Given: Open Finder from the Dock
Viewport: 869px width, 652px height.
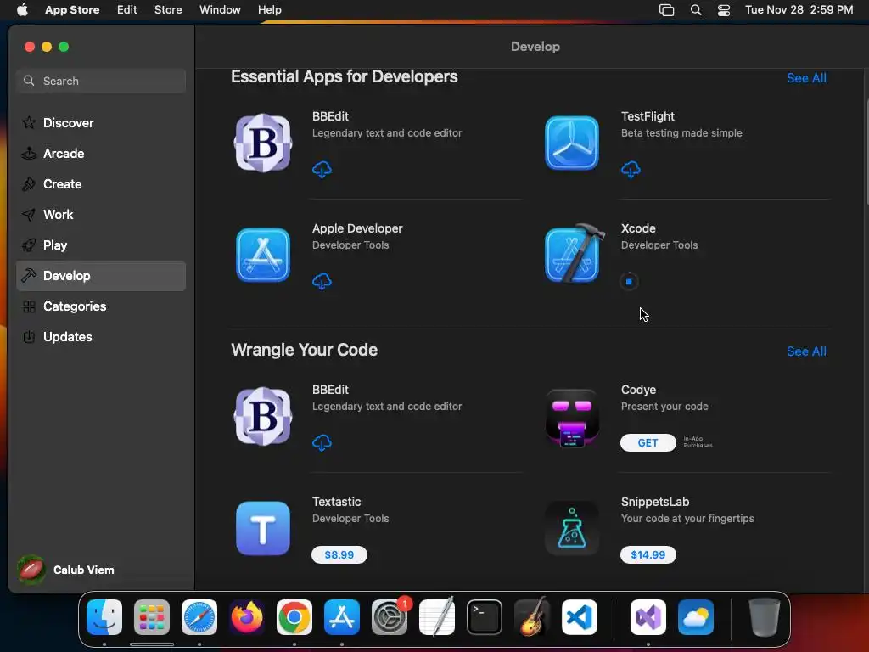Looking at the screenshot, I should [x=104, y=617].
